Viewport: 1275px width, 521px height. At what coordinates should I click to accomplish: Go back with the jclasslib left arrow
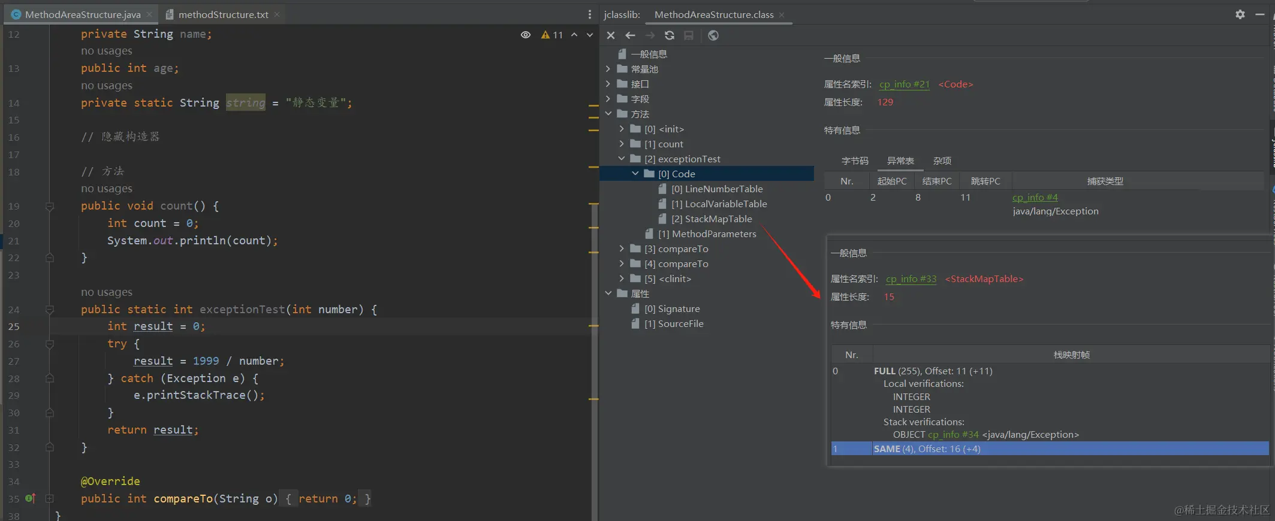pos(630,35)
